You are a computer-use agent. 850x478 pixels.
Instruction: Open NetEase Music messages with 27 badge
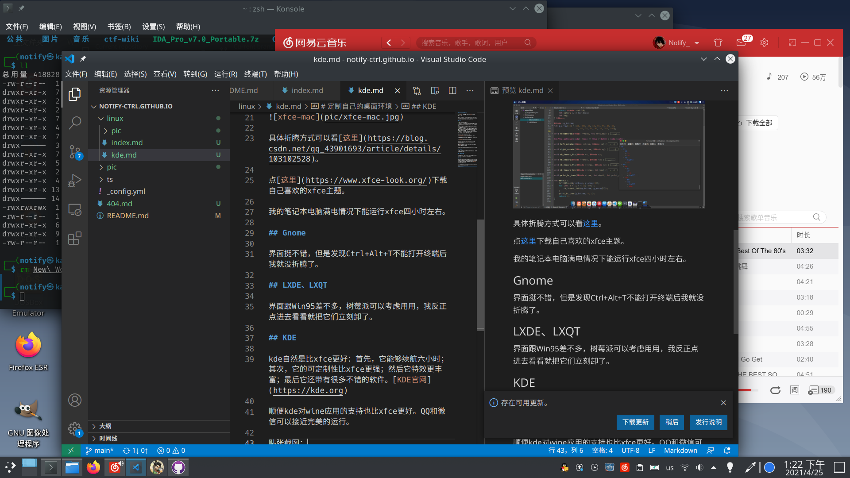(742, 42)
